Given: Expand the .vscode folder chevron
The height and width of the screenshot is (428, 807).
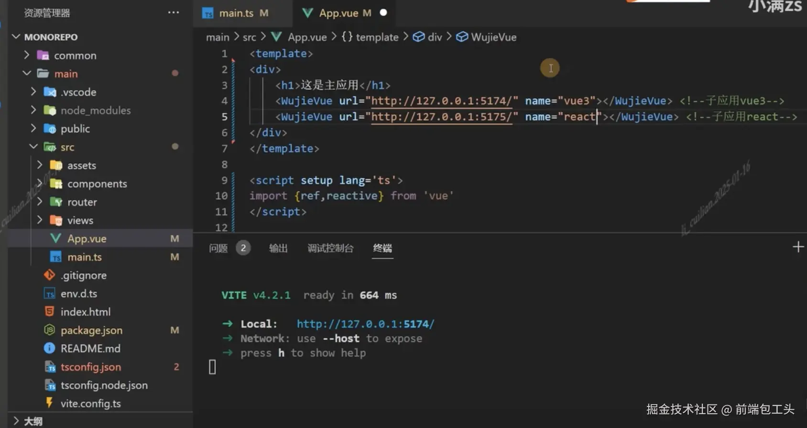Looking at the screenshot, I should 33,92.
